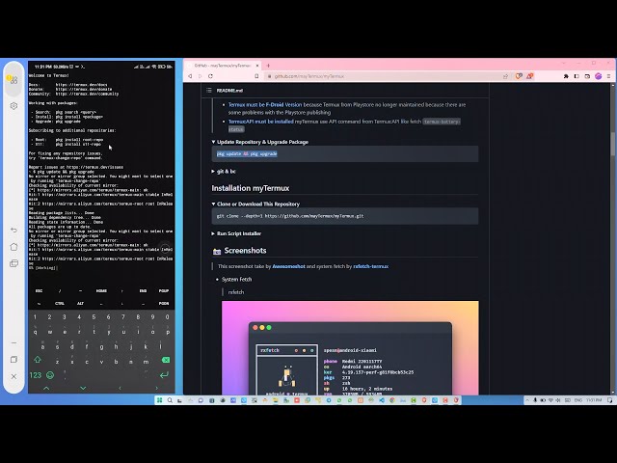Open the "Termux must be F-Droid Version" link
This screenshot has width=617, height=463.
[x=265, y=105]
